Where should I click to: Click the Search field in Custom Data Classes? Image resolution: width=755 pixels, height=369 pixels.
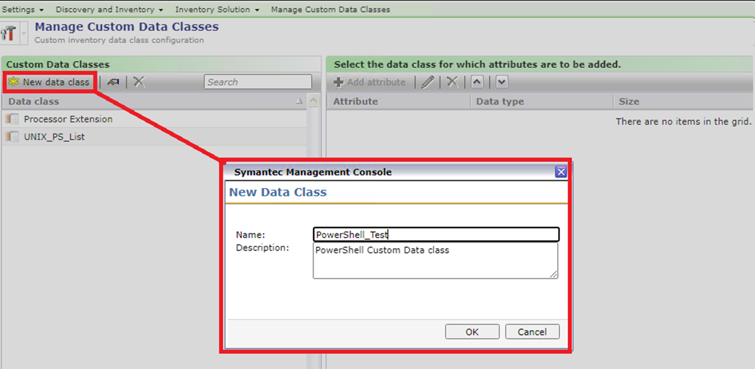[258, 82]
